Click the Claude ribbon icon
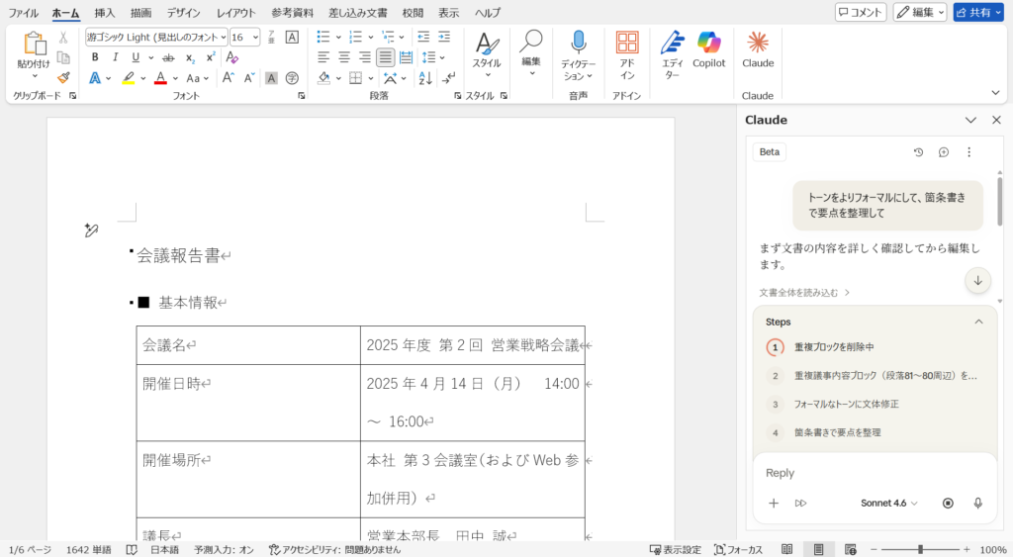The image size is (1013, 557). pyautogui.click(x=757, y=49)
